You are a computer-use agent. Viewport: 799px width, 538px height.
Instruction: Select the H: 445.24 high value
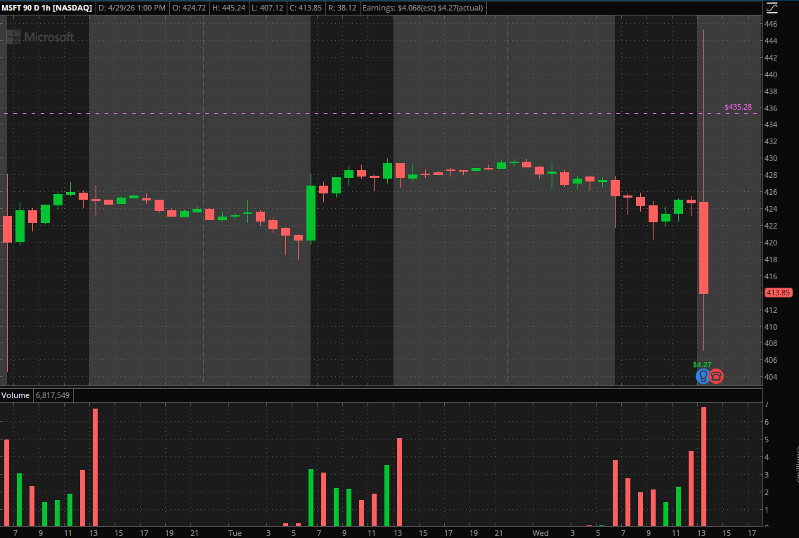tap(228, 8)
